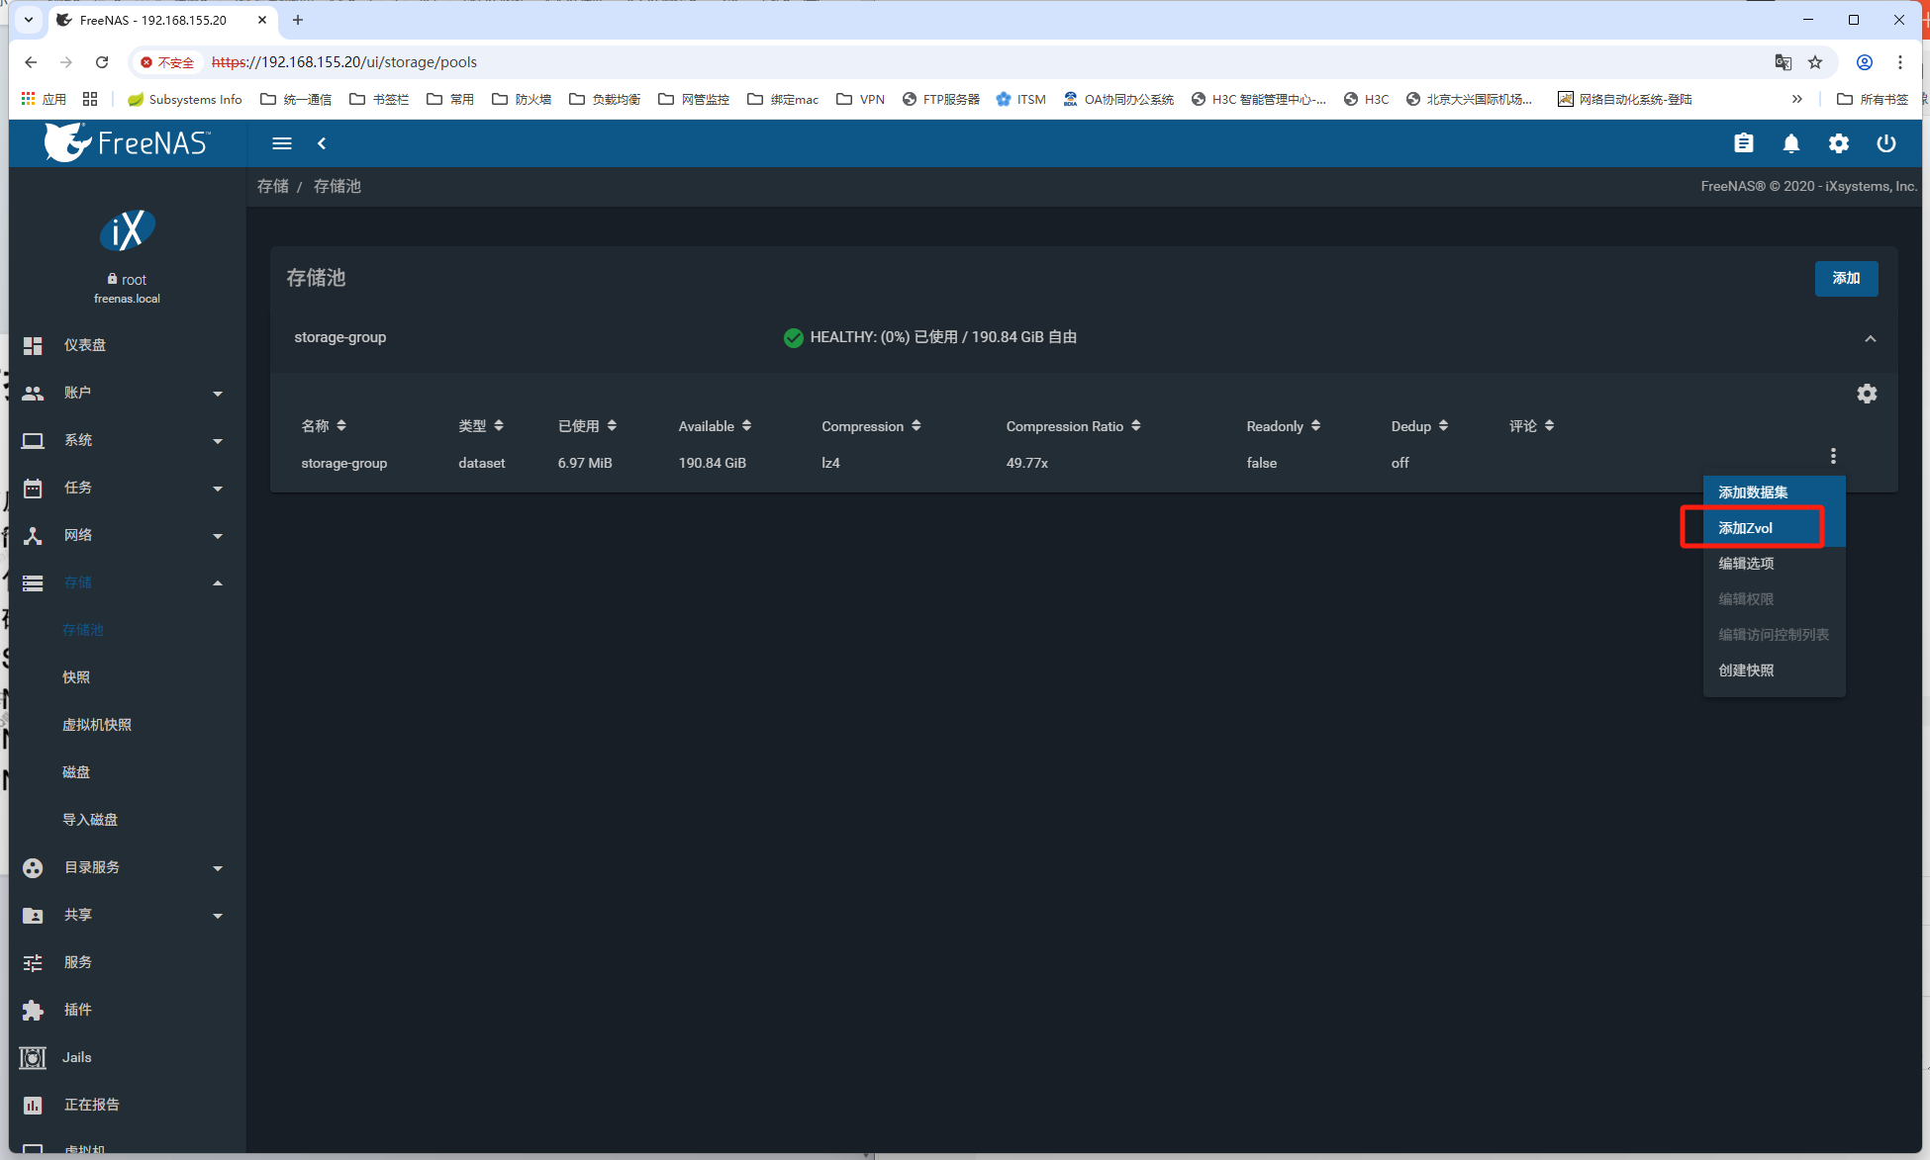
Task: Toggle the hamburger sidebar menu icon
Action: pos(282,143)
